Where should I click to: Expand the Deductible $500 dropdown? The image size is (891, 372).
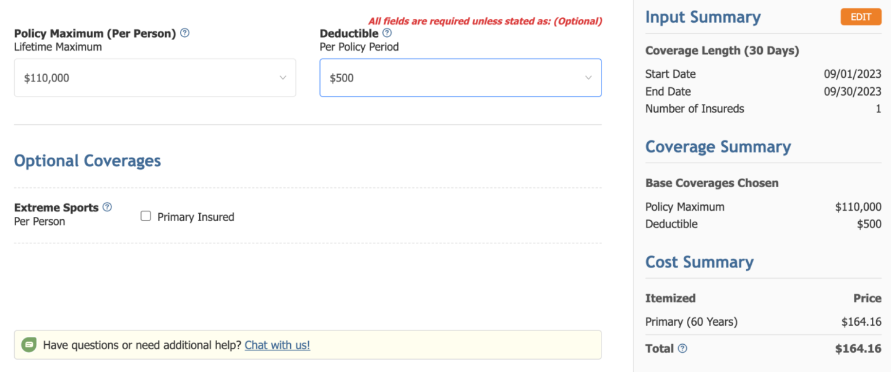pyautogui.click(x=460, y=78)
